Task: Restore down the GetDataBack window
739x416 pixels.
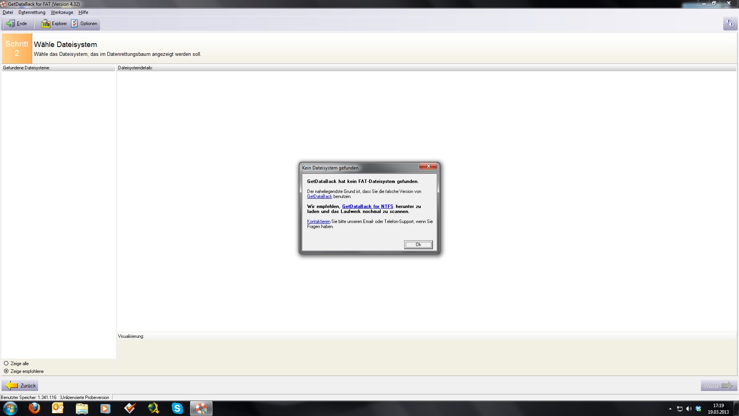Action: point(714,3)
